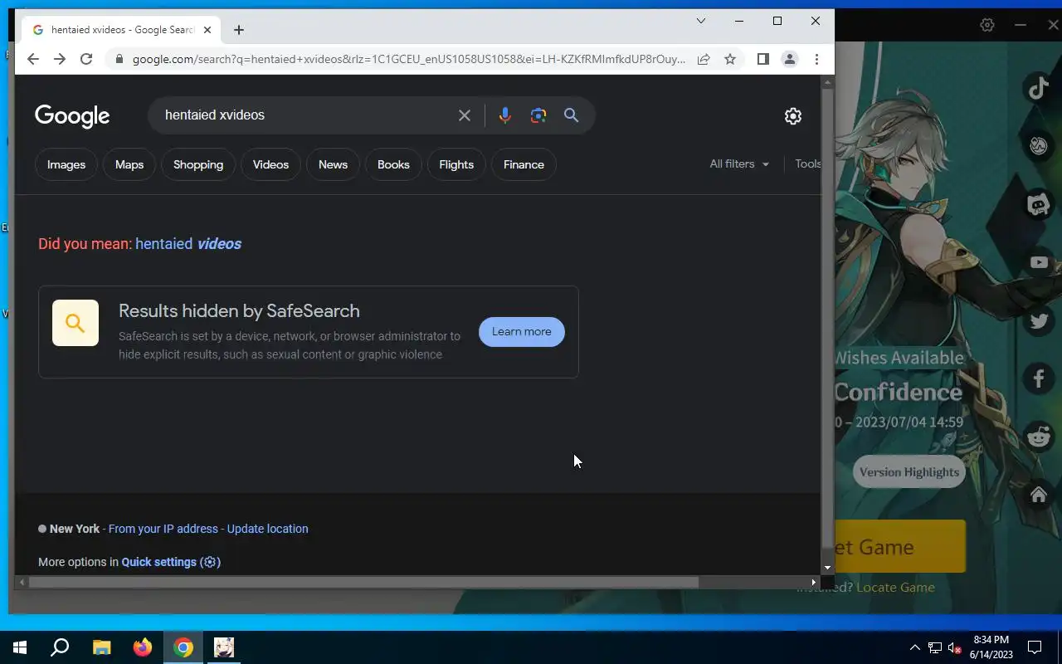1062x664 pixels.
Task: Click the vertical scrollbar of Chrome page
Action: (827, 320)
